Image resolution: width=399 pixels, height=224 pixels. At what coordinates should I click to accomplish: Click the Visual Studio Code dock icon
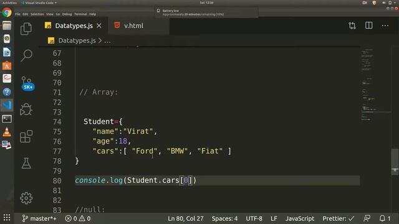(7, 105)
